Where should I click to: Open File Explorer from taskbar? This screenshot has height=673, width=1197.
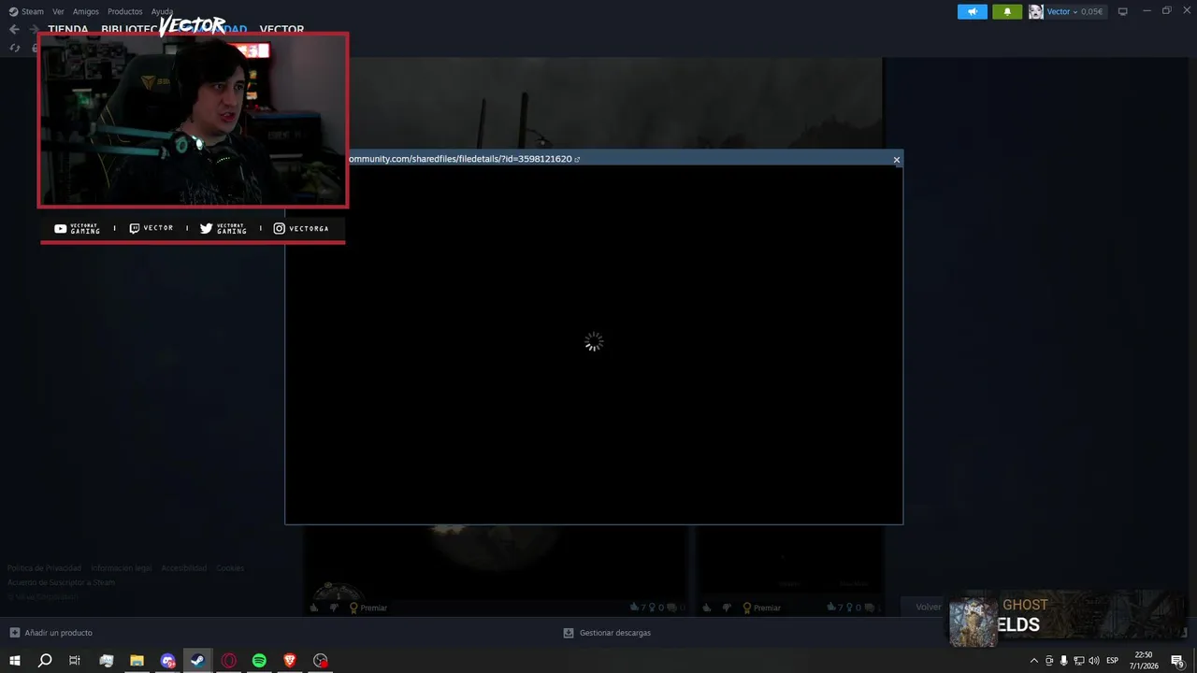point(137,661)
